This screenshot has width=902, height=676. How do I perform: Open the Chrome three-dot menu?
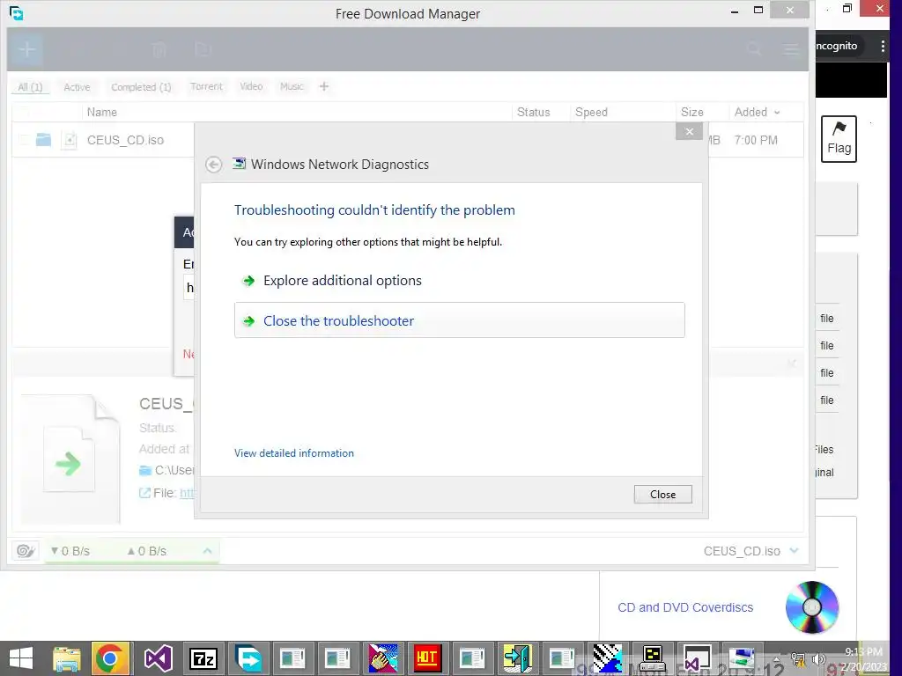click(883, 46)
